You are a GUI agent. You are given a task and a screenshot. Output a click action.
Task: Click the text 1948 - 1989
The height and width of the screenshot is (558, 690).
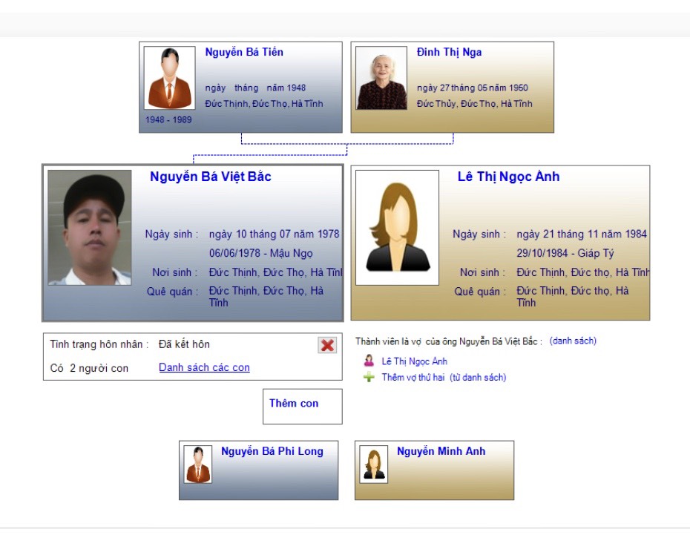(x=168, y=119)
